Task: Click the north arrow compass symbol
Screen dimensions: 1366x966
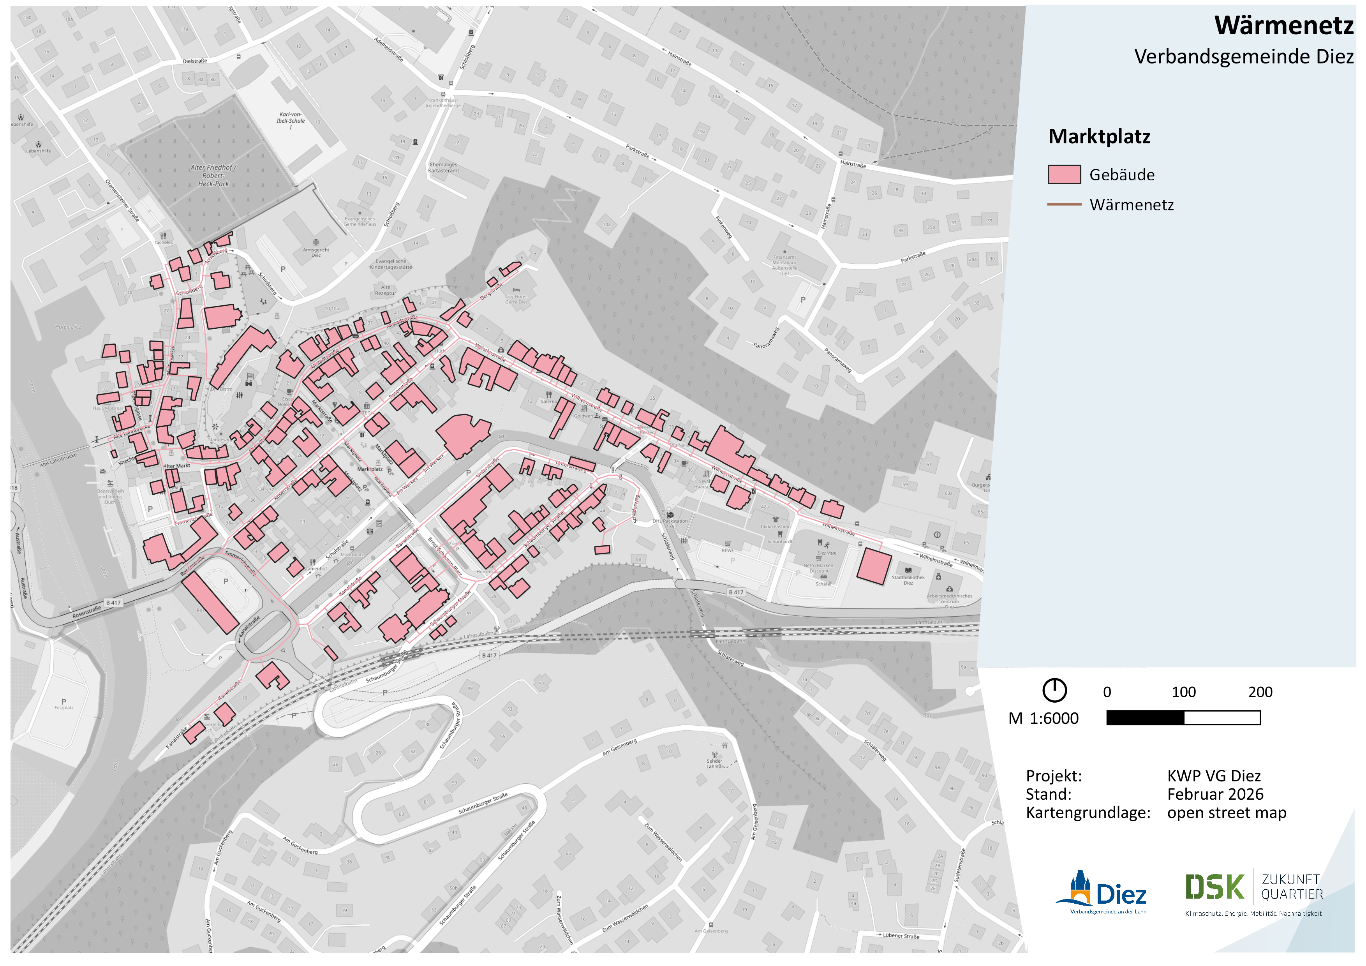Action: (x=1054, y=691)
